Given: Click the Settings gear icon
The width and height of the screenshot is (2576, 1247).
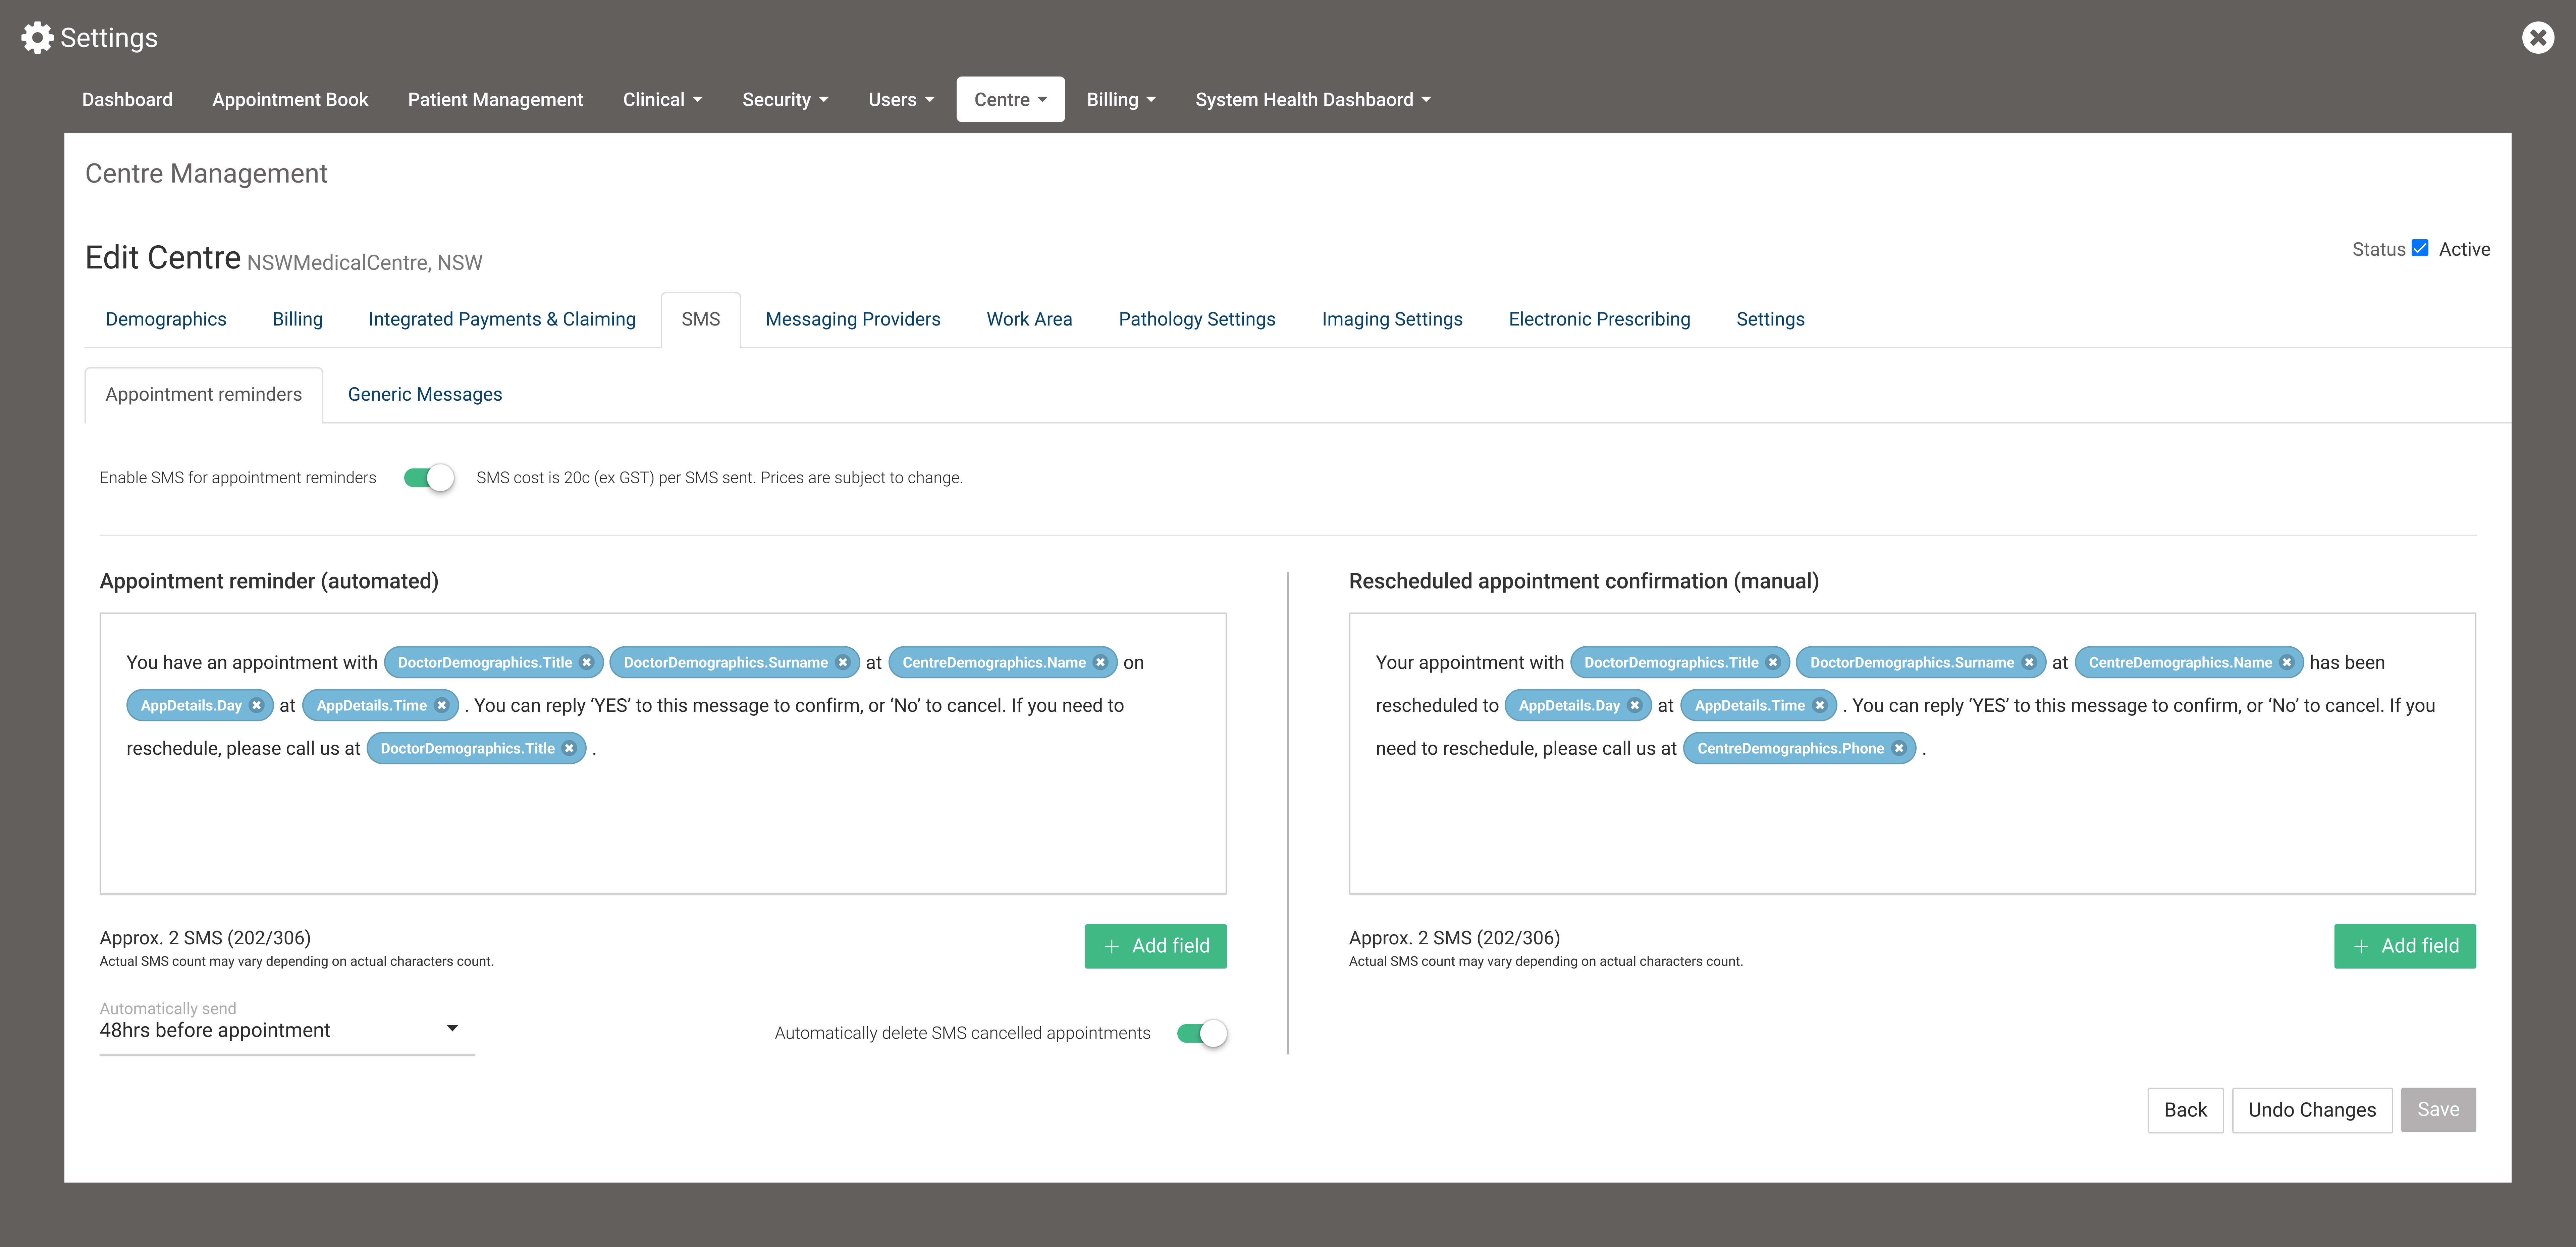Looking at the screenshot, I should [x=37, y=38].
